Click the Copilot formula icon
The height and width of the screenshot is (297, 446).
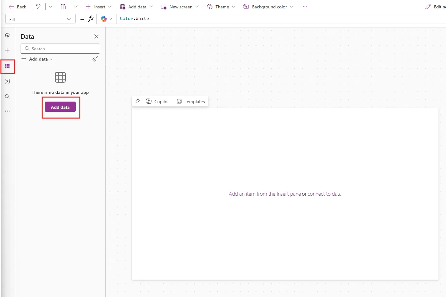click(x=104, y=19)
